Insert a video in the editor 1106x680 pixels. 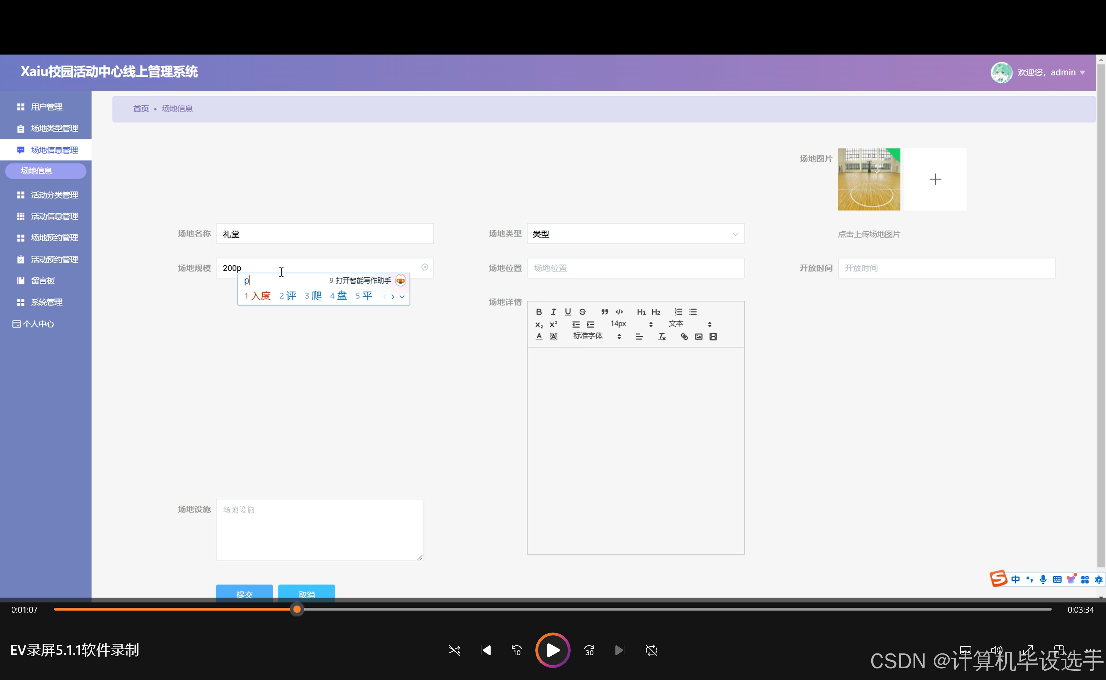click(713, 336)
